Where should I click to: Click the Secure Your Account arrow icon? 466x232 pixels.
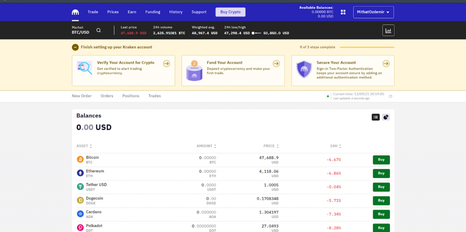tap(386, 64)
